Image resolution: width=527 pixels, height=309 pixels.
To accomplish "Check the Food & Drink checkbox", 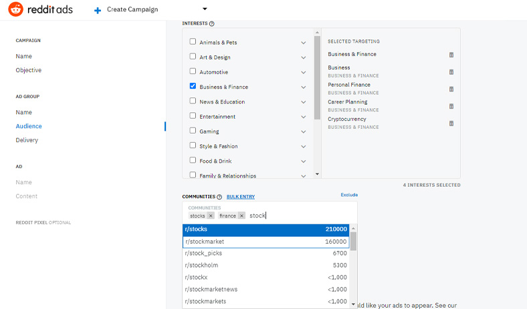I will (193, 160).
